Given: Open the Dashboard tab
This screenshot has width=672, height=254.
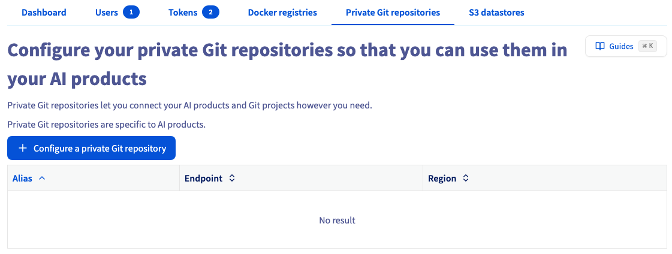Looking at the screenshot, I should pos(44,13).
